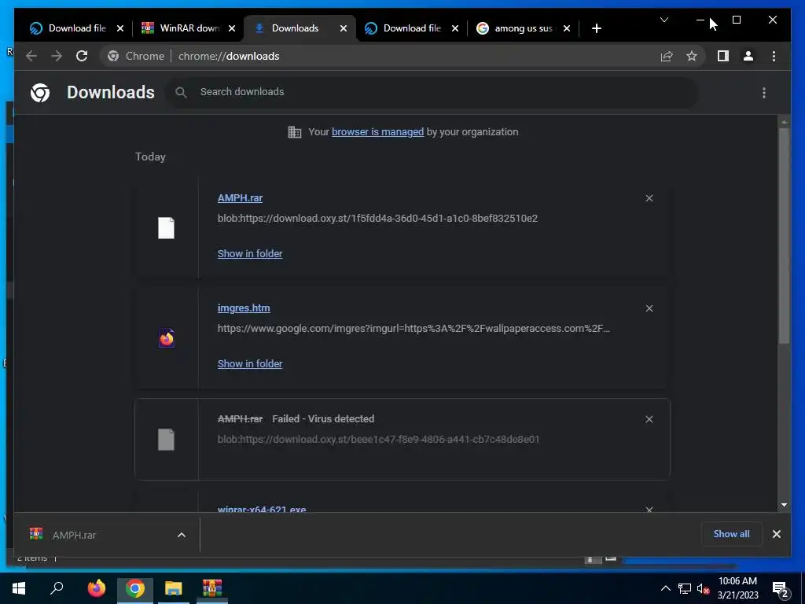
Task: Open AMPH.rar from the download shelf
Action: tap(74, 535)
